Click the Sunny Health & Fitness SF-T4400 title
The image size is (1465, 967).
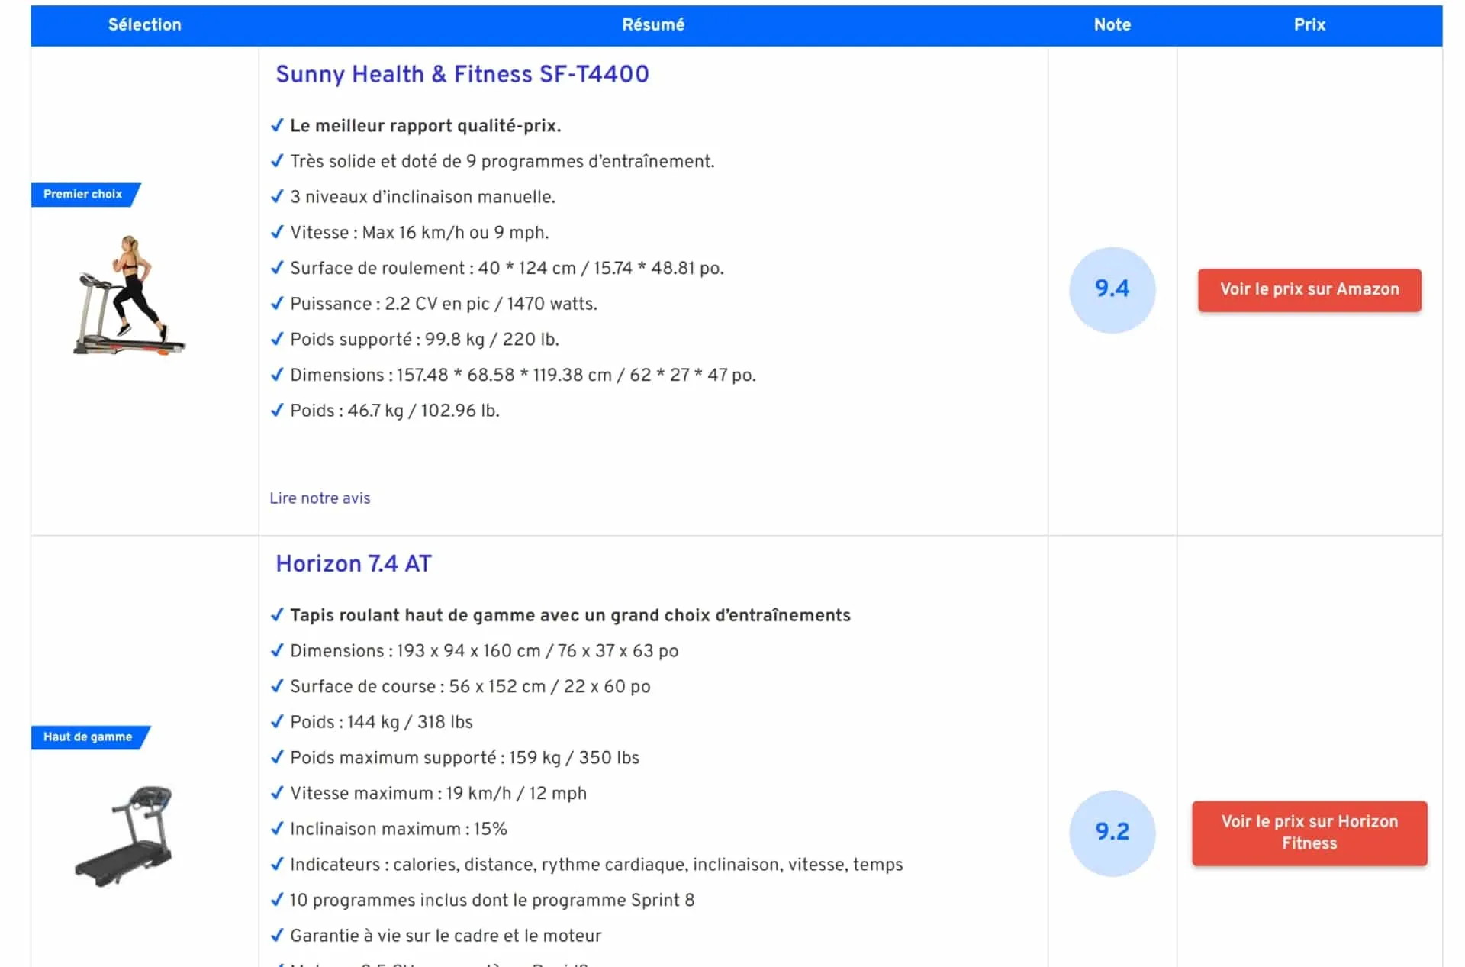462,74
